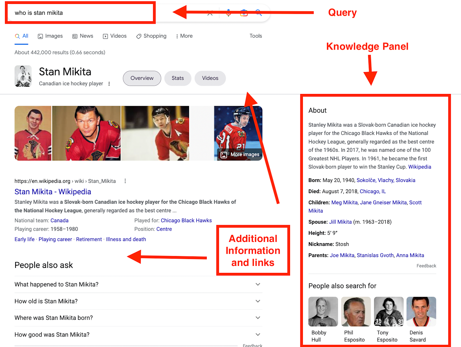The image size is (461, 347).
Task: Expand 'How good was Stan Mikita?'
Action: pos(138,334)
